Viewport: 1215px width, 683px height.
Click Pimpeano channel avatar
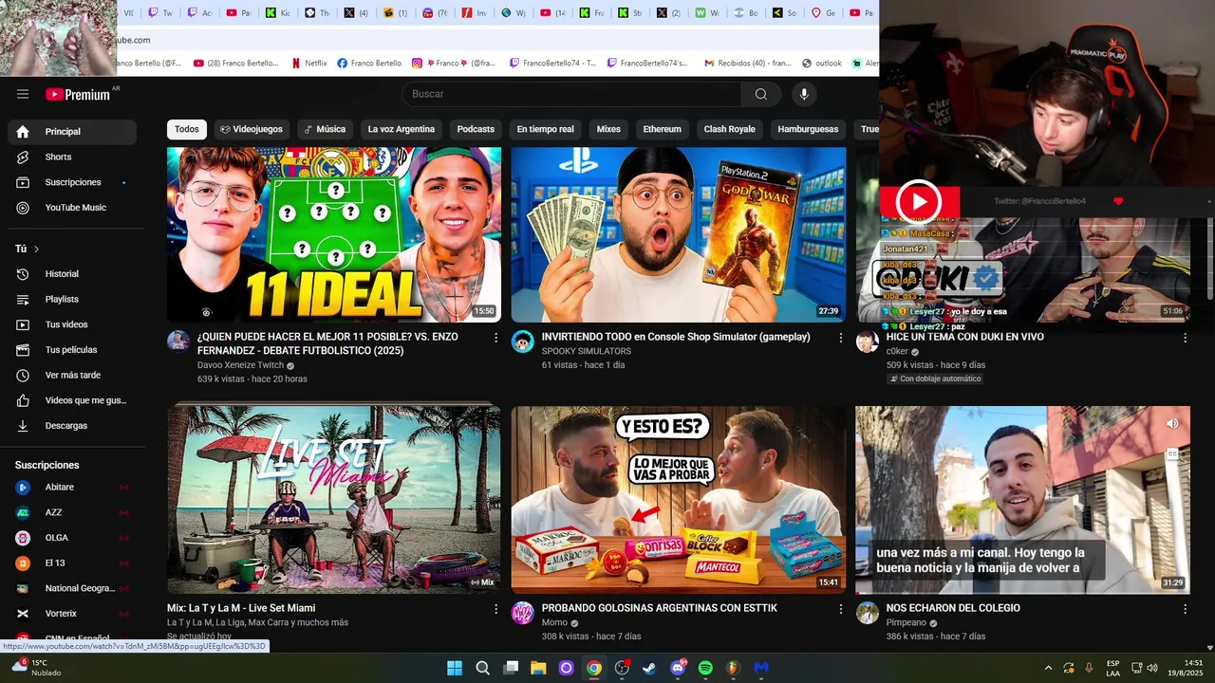coord(868,613)
